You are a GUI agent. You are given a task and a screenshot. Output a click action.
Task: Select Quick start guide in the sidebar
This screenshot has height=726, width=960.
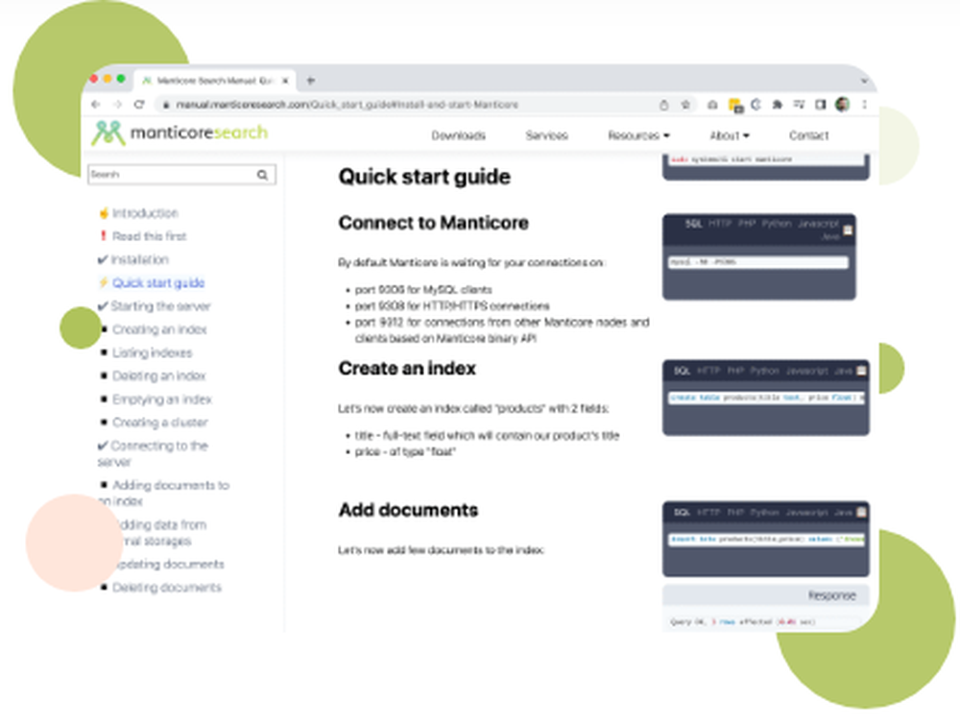[x=158, y=283]
